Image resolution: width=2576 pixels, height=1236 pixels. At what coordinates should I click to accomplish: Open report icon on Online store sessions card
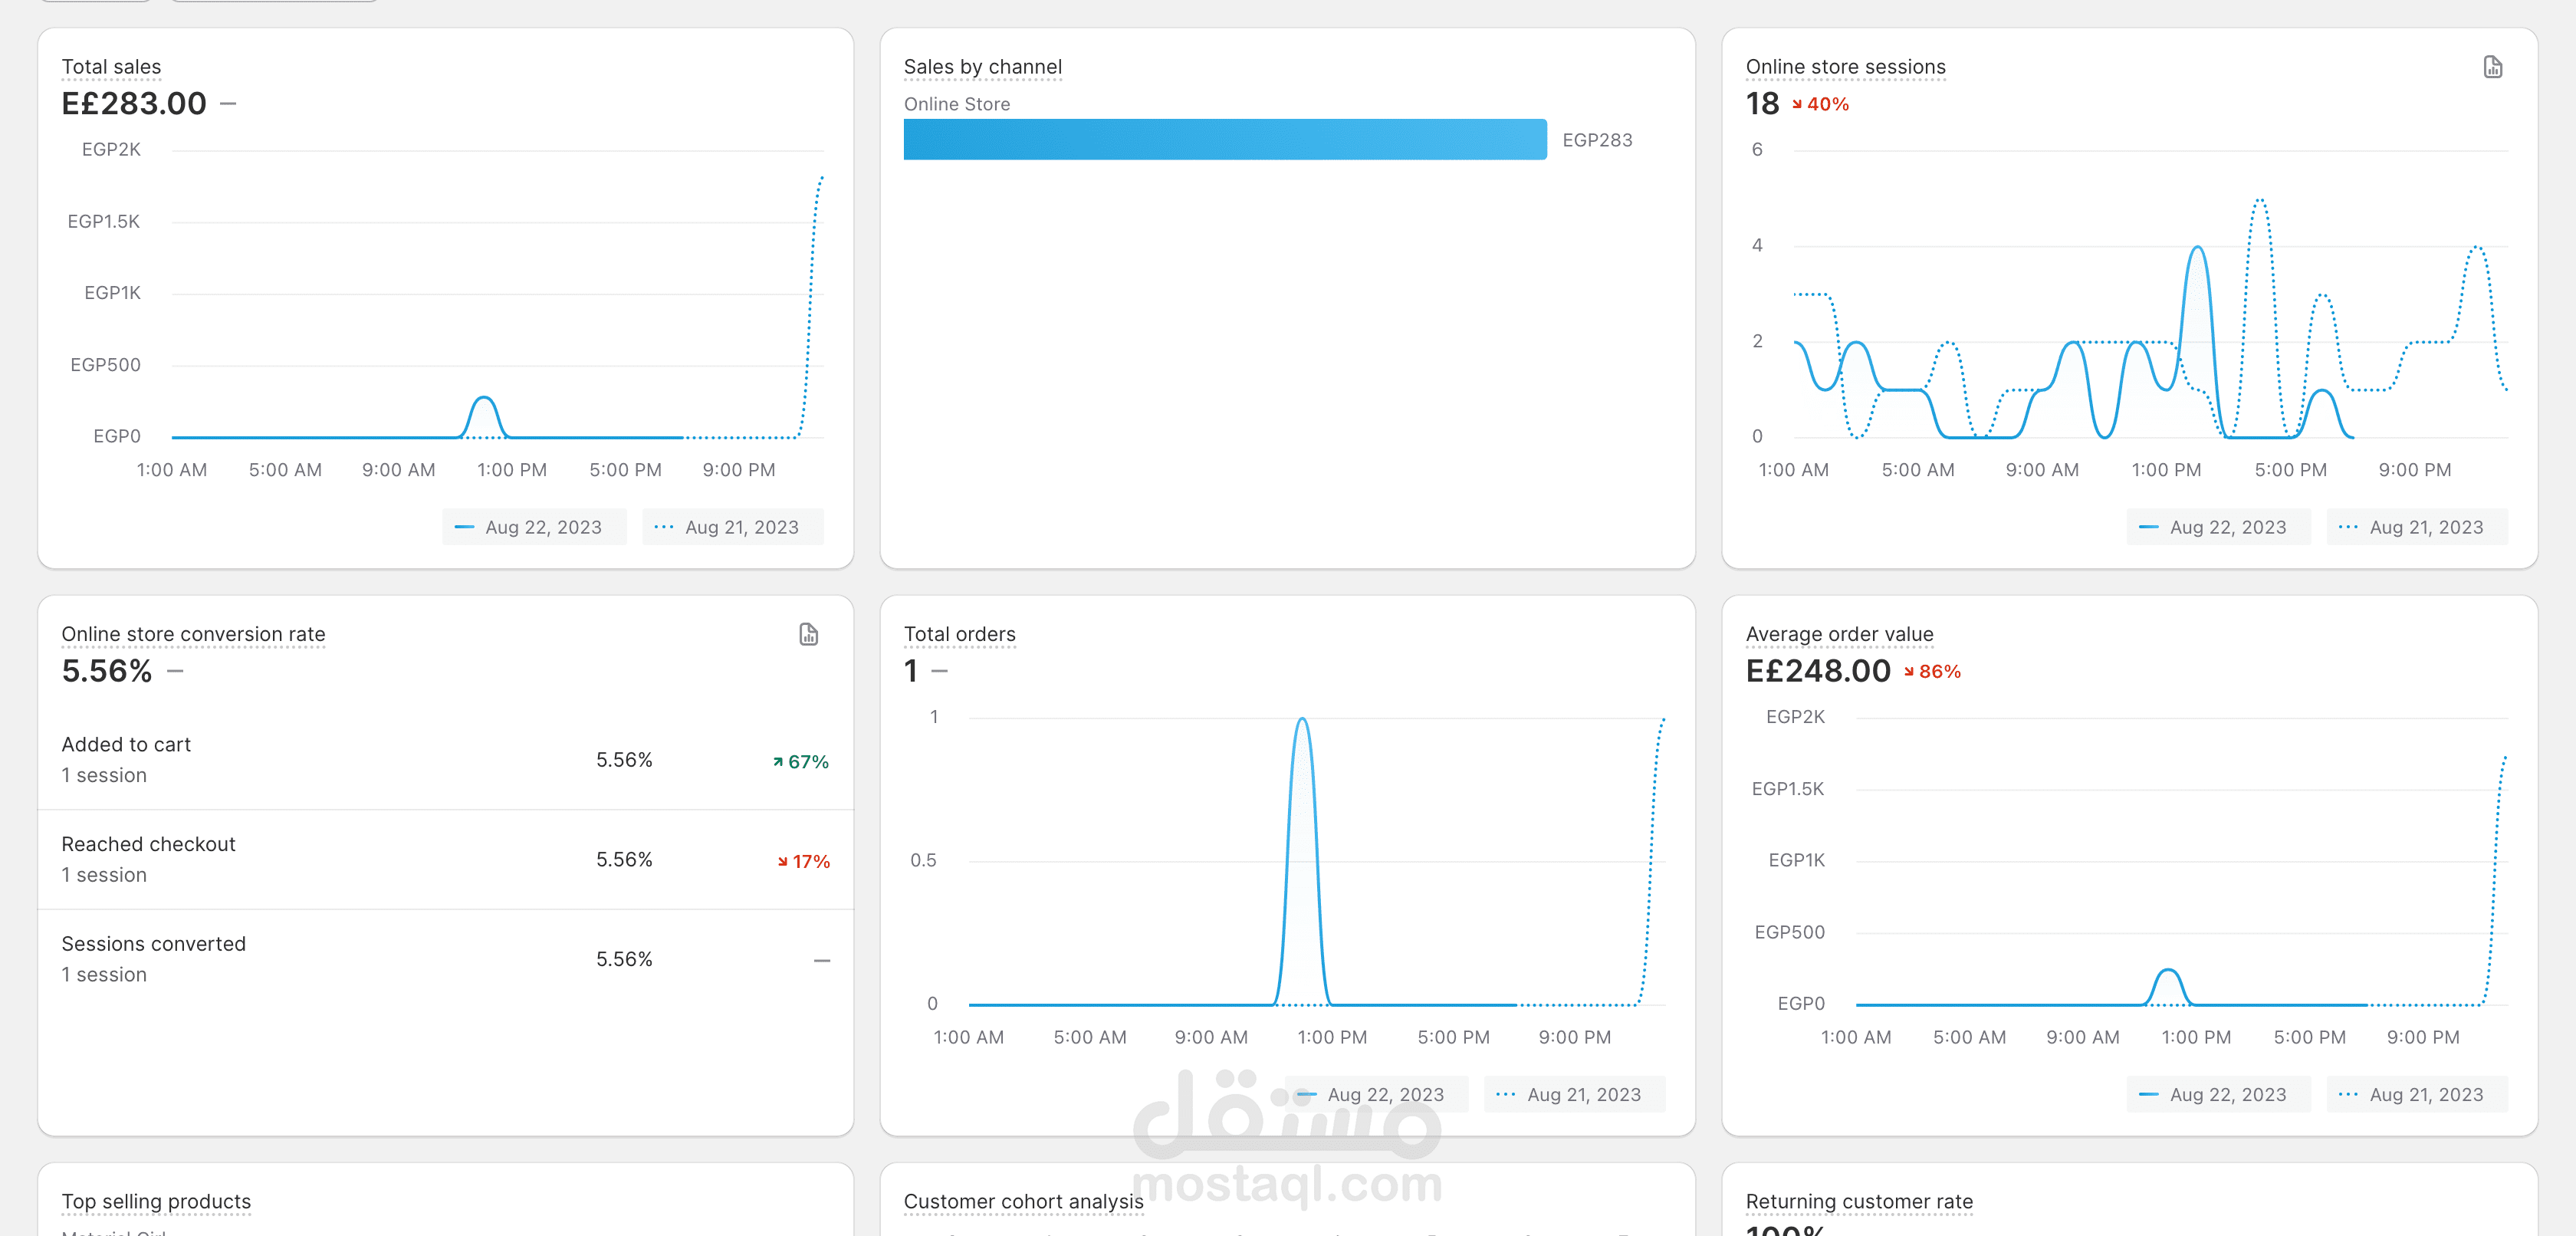[2492, 67]
